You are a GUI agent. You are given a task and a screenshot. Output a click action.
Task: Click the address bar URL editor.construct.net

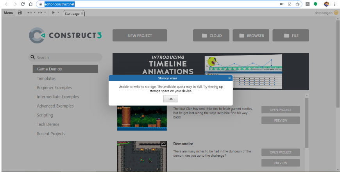point(60,4)
